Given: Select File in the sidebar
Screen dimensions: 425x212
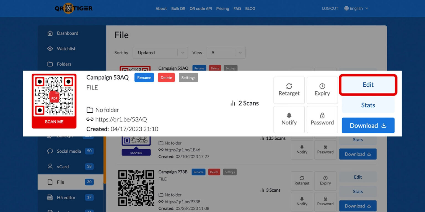Looking at the screenshot, I should pyautogui.click(x=71, y=182).
